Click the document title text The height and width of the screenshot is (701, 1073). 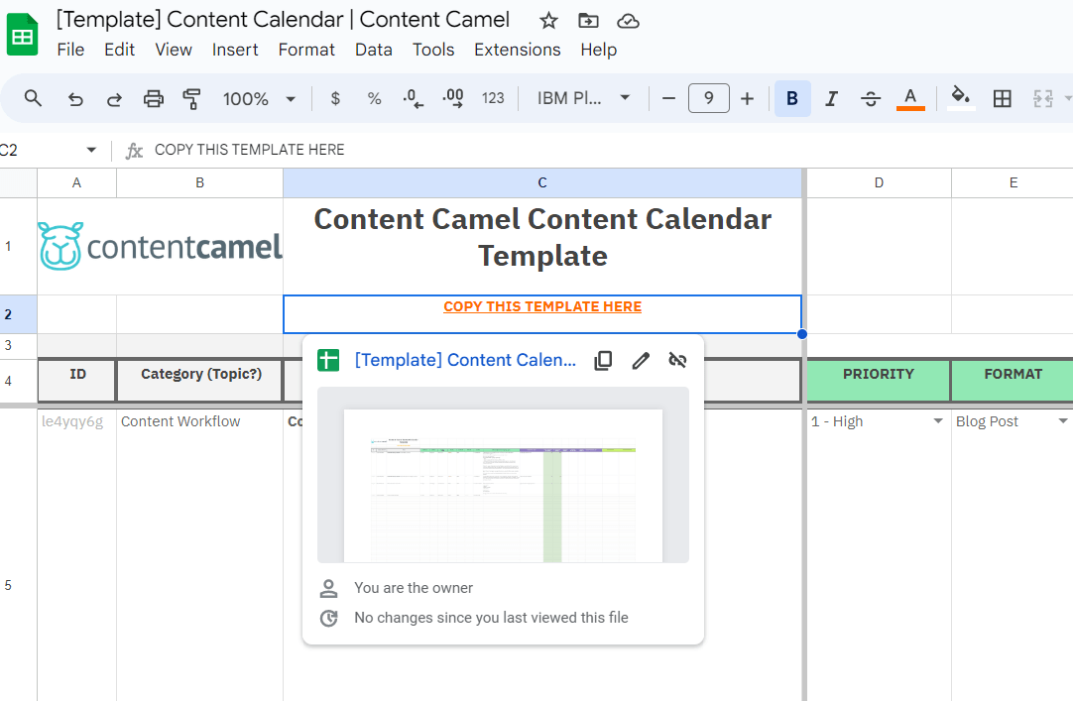tap(284, 20)
